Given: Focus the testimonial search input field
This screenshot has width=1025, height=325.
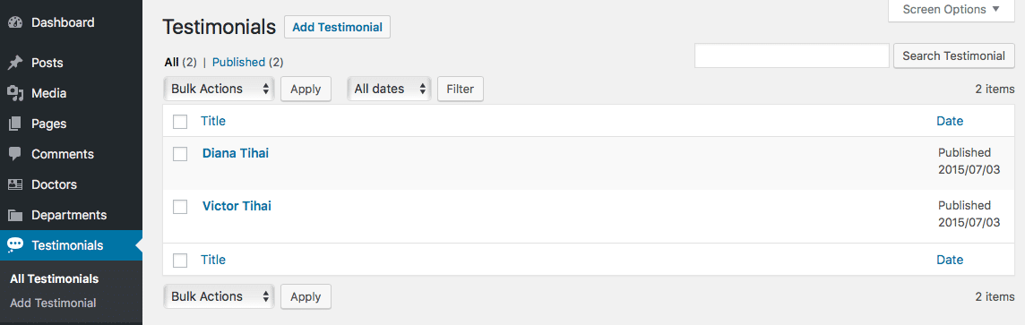Looking at the screenshot, I should pos(792,56).
